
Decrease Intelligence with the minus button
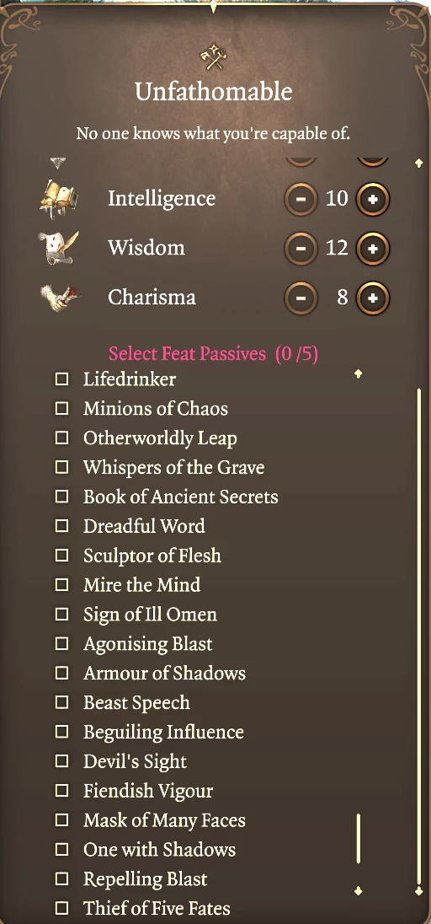pyautogui.click(x=301, y=199)
